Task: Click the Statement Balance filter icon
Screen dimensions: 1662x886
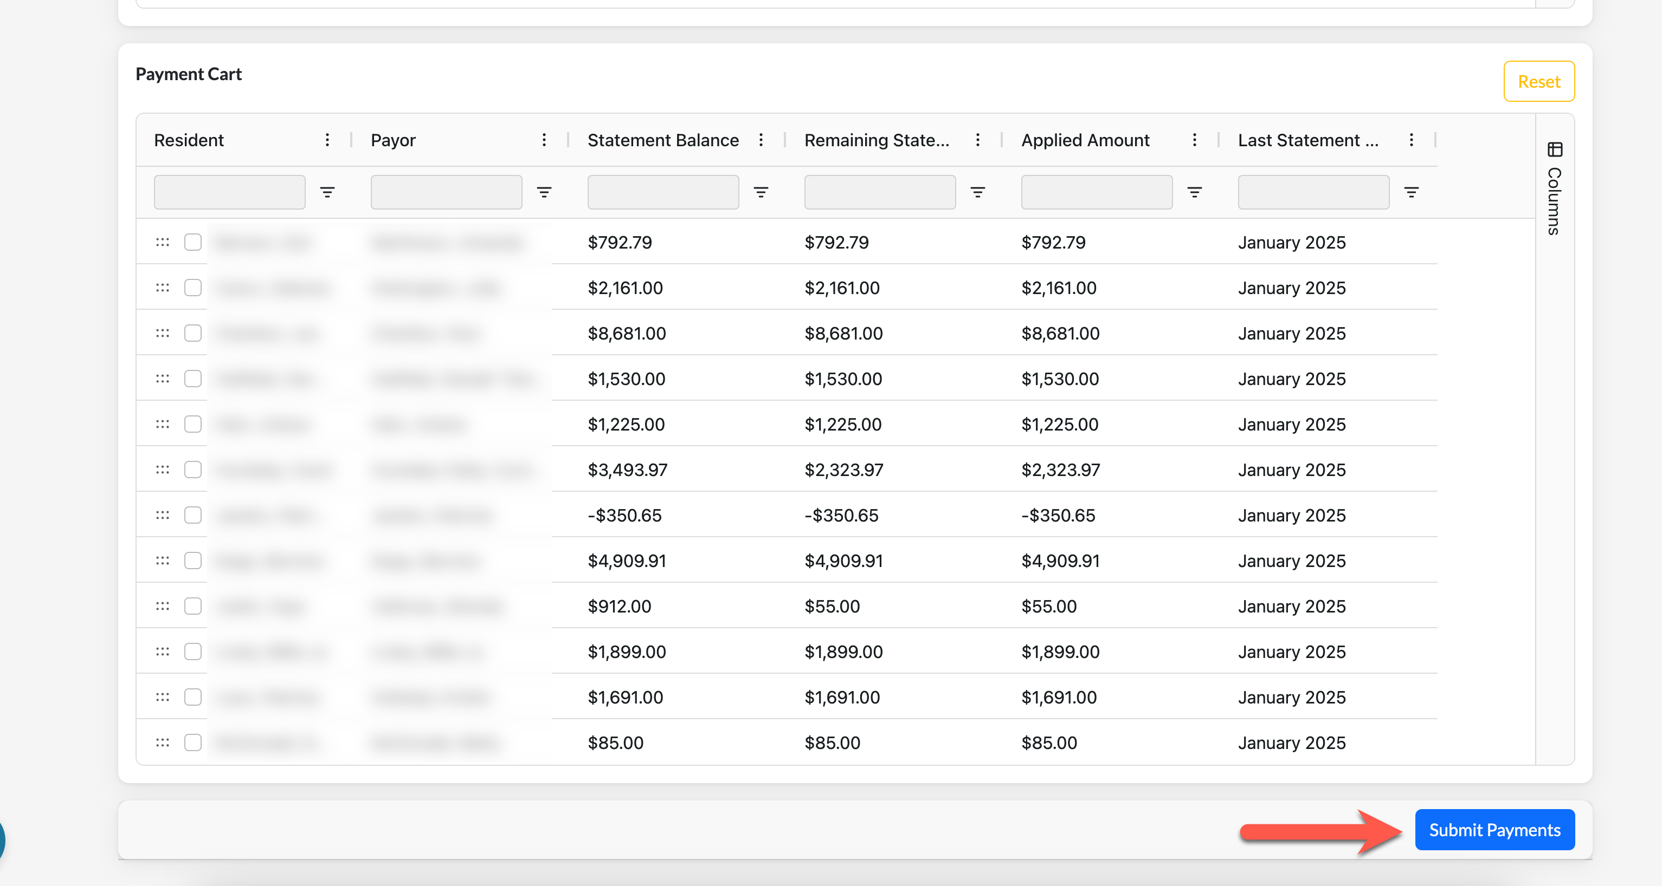Action: coord(761,192)
